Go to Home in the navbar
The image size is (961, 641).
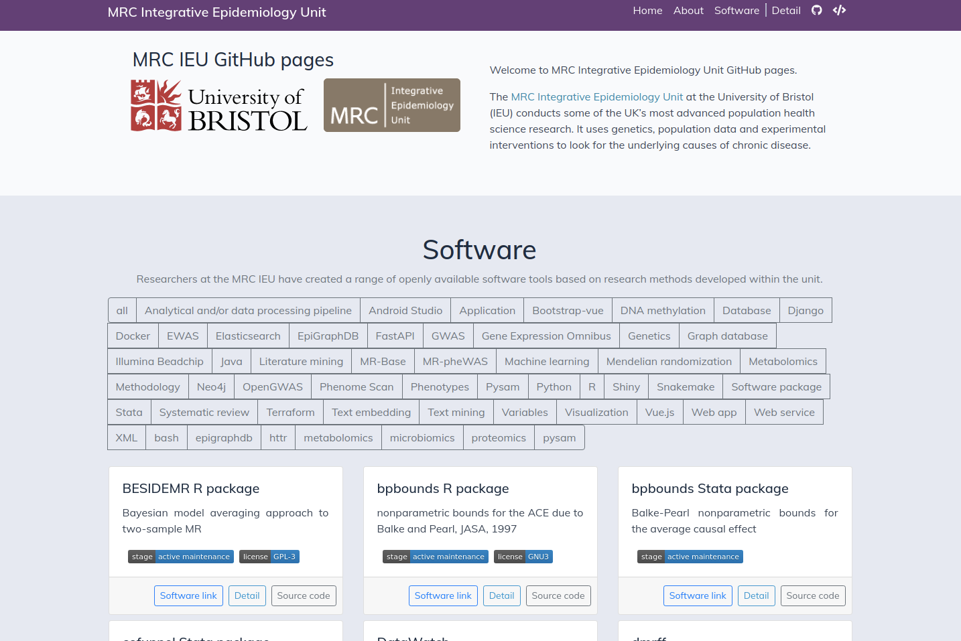click(647, 11)
